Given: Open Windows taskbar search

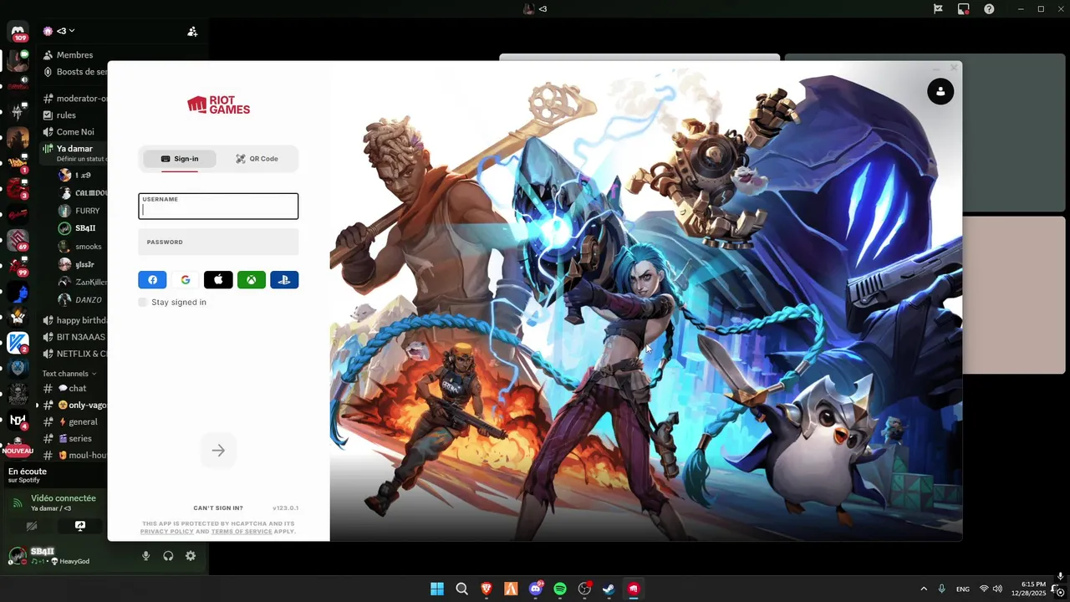Looking at the screenshot, I should [461, 589].
